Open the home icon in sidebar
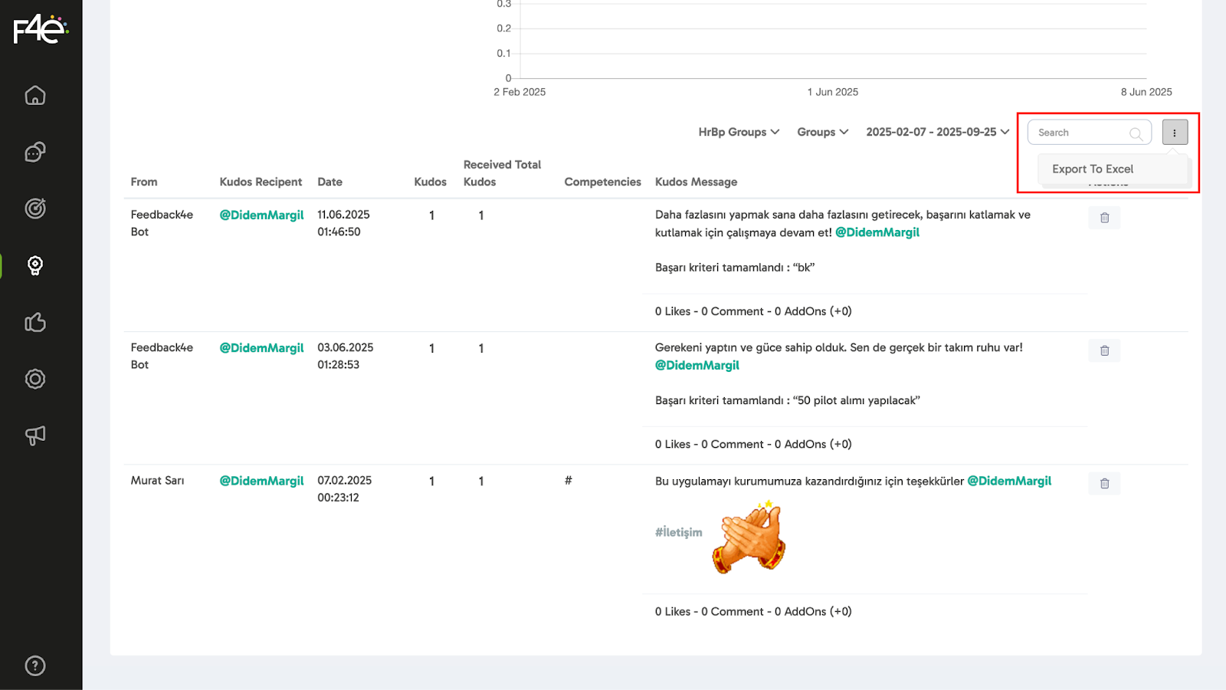The height and width of the screenshot is (690, 1226). 35,96
